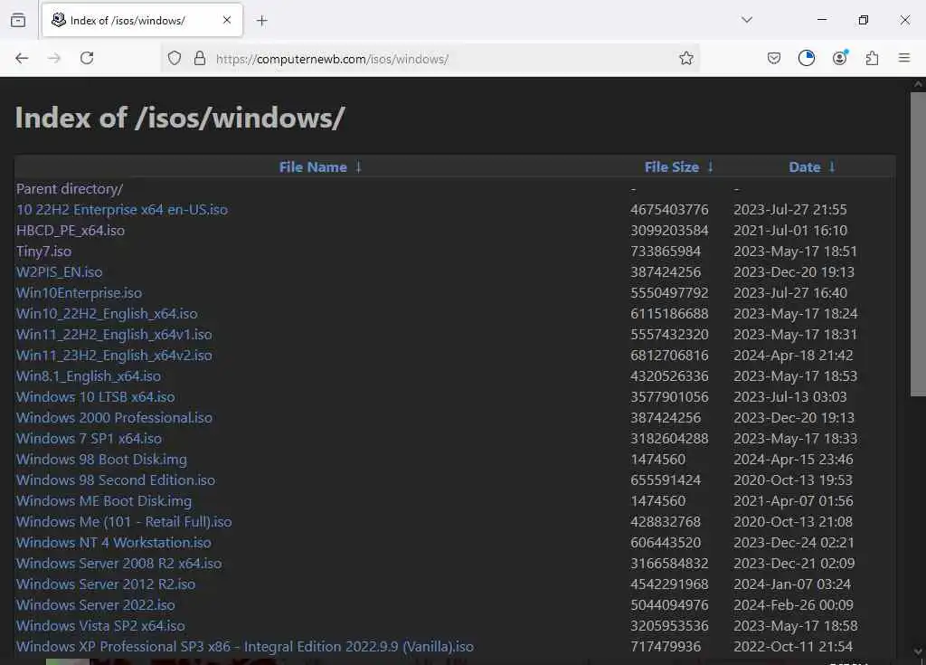Open Firefox account profile icon
This screenshot has height=665, width=926.
pyautogui.click(x=839, y=58)
